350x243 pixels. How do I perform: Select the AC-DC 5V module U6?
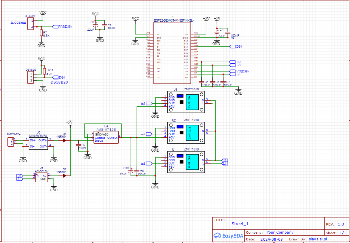click(x=41, y=177)
